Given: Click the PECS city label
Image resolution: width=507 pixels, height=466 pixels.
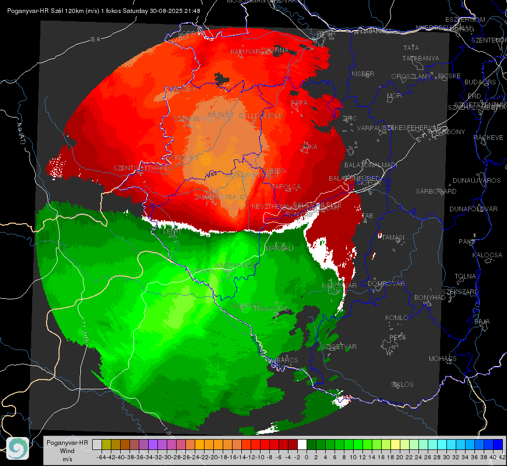Looking at the screenshot, I should (398, 337).
